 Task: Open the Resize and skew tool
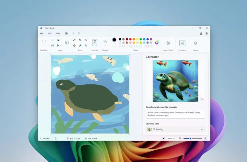tap(52, 46)
